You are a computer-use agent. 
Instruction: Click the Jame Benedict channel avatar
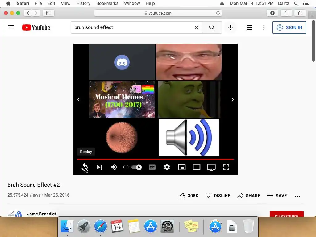15,214
